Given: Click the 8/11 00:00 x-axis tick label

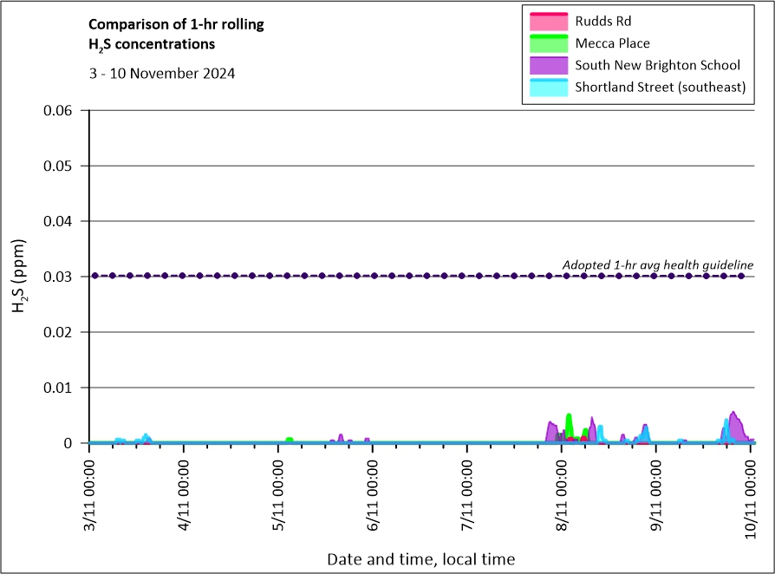Looking at the screenshot, I should pos(563,492).
